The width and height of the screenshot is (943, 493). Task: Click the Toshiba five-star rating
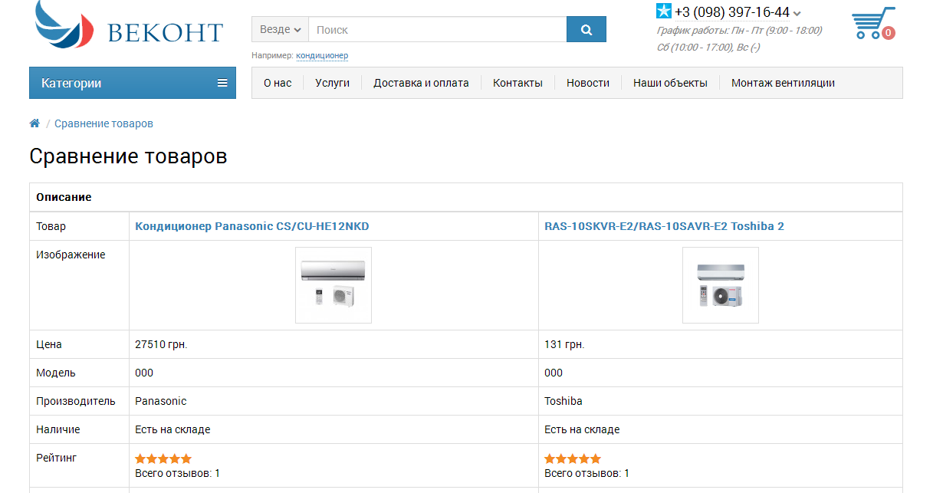[x=573, y=458]
